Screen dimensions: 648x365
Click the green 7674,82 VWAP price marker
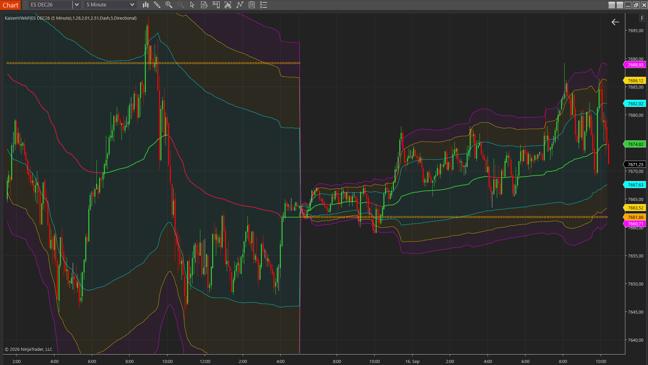635,144
